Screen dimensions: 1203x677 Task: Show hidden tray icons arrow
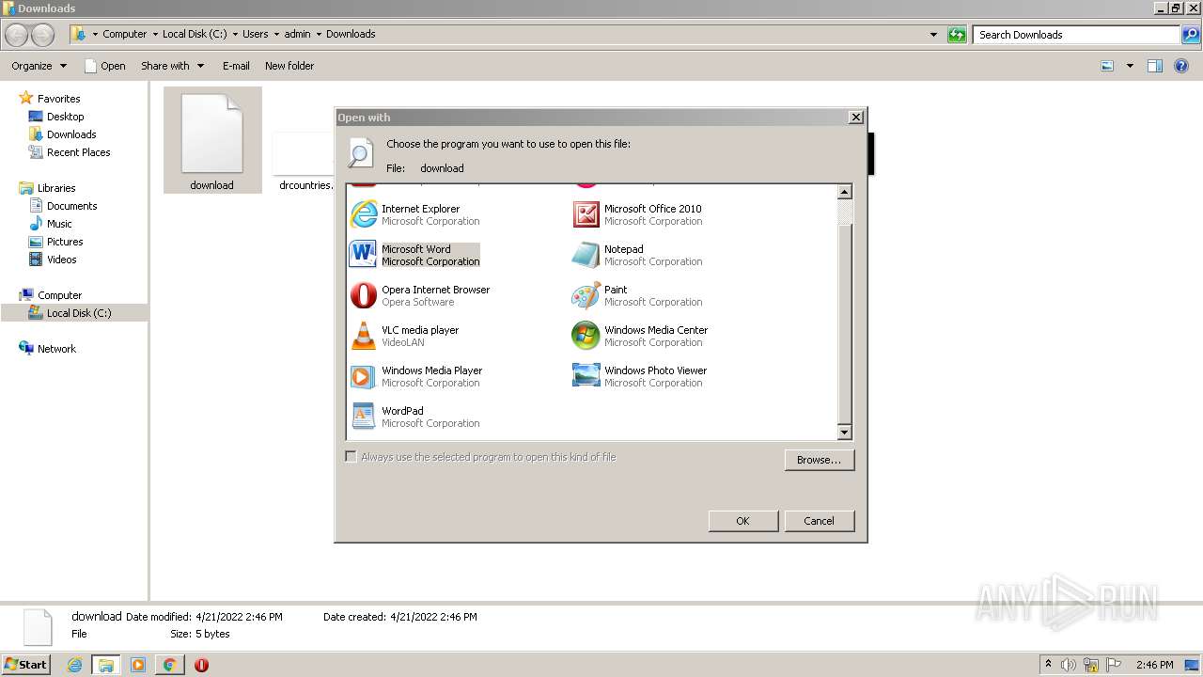click(1048, 664)
